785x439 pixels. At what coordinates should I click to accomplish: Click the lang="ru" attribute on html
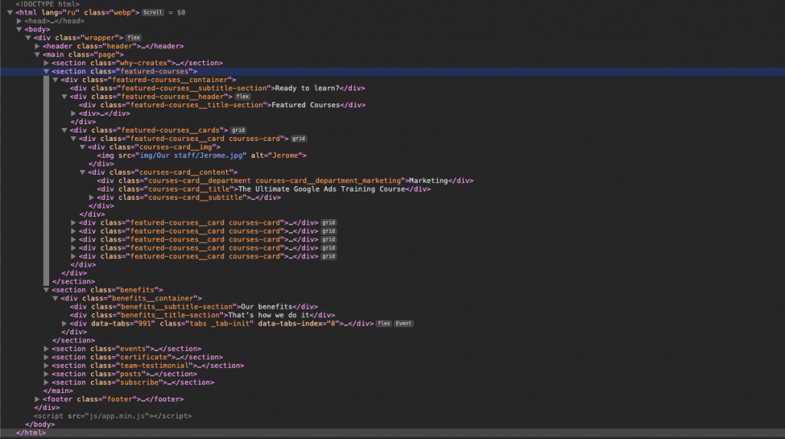pos(60,12)
